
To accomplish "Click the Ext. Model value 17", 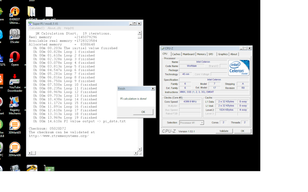I will tap(214, 88).
